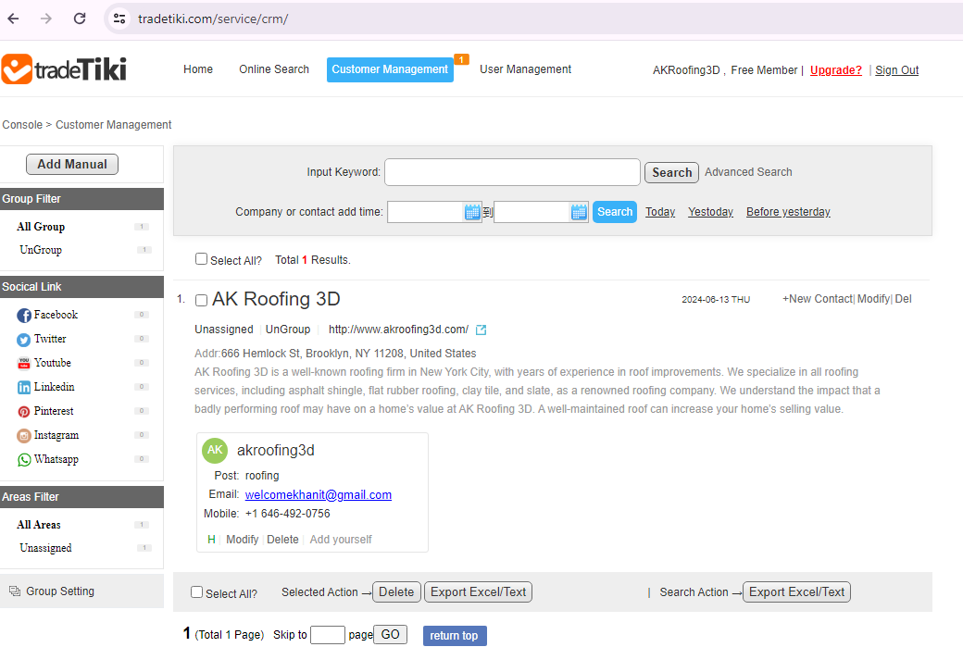Click the tradeTiki logo
Image resolution: width=963 pixels, height=672 pixels.
tap(64, 68)
